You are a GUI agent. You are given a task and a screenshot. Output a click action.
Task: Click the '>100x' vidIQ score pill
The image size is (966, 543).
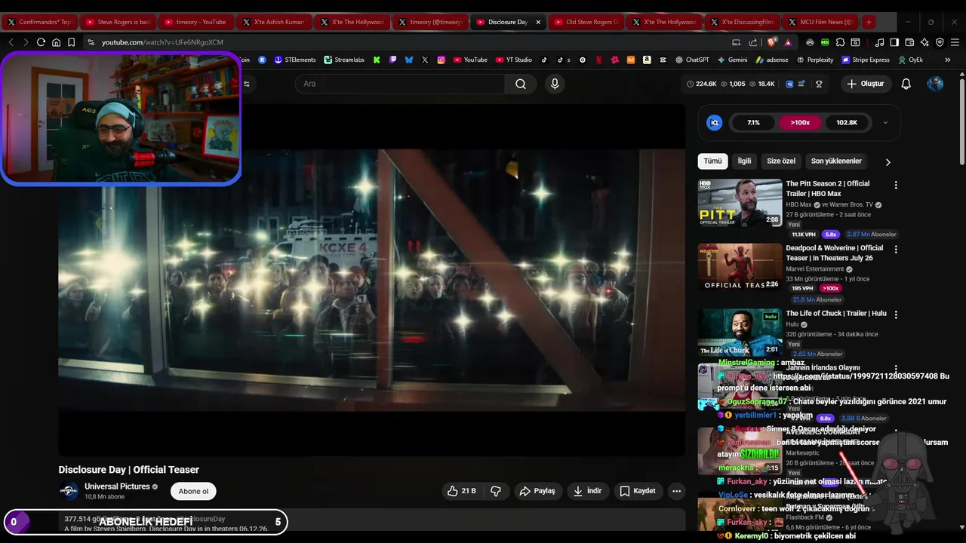(800, 122)
